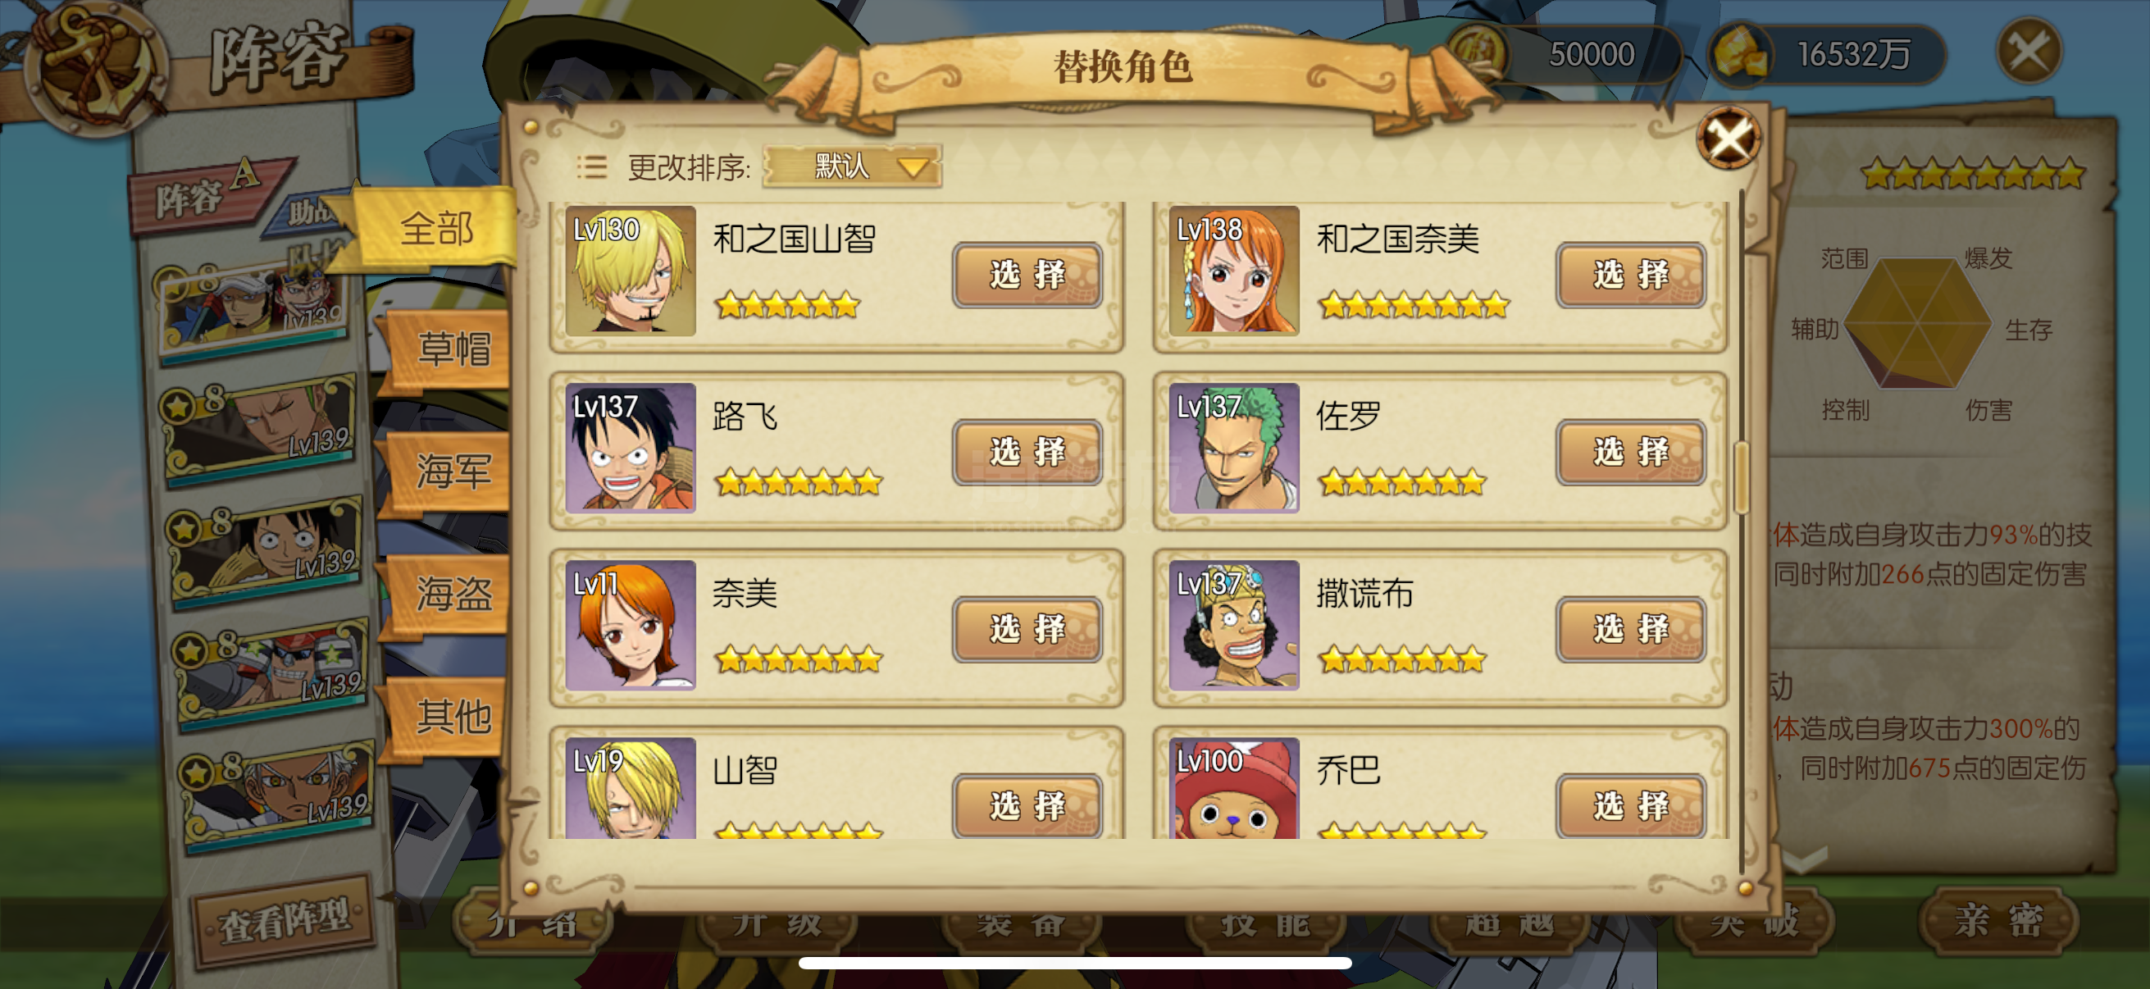Open the 默认 sort order dropdown
The image size is (2150, 989).
pyautogui.click(x=853, y=166)
